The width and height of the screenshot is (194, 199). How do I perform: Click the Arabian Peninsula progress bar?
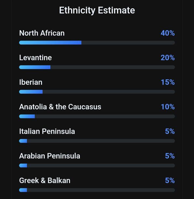click(97, 166)
